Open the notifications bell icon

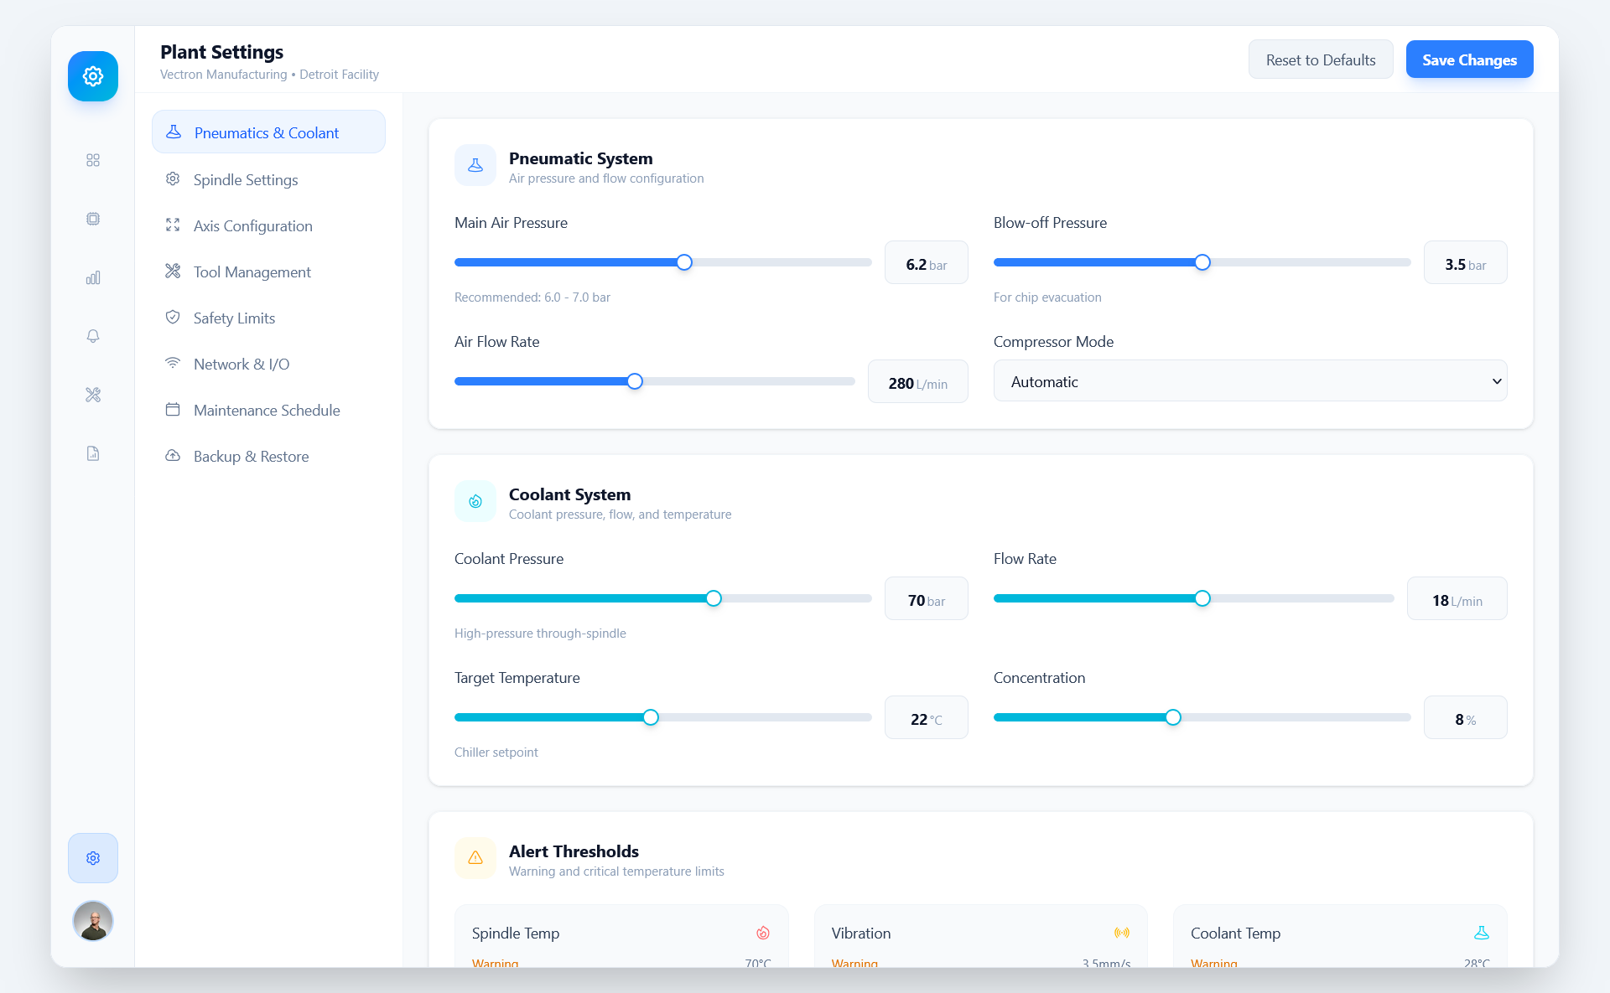(93, 336)
